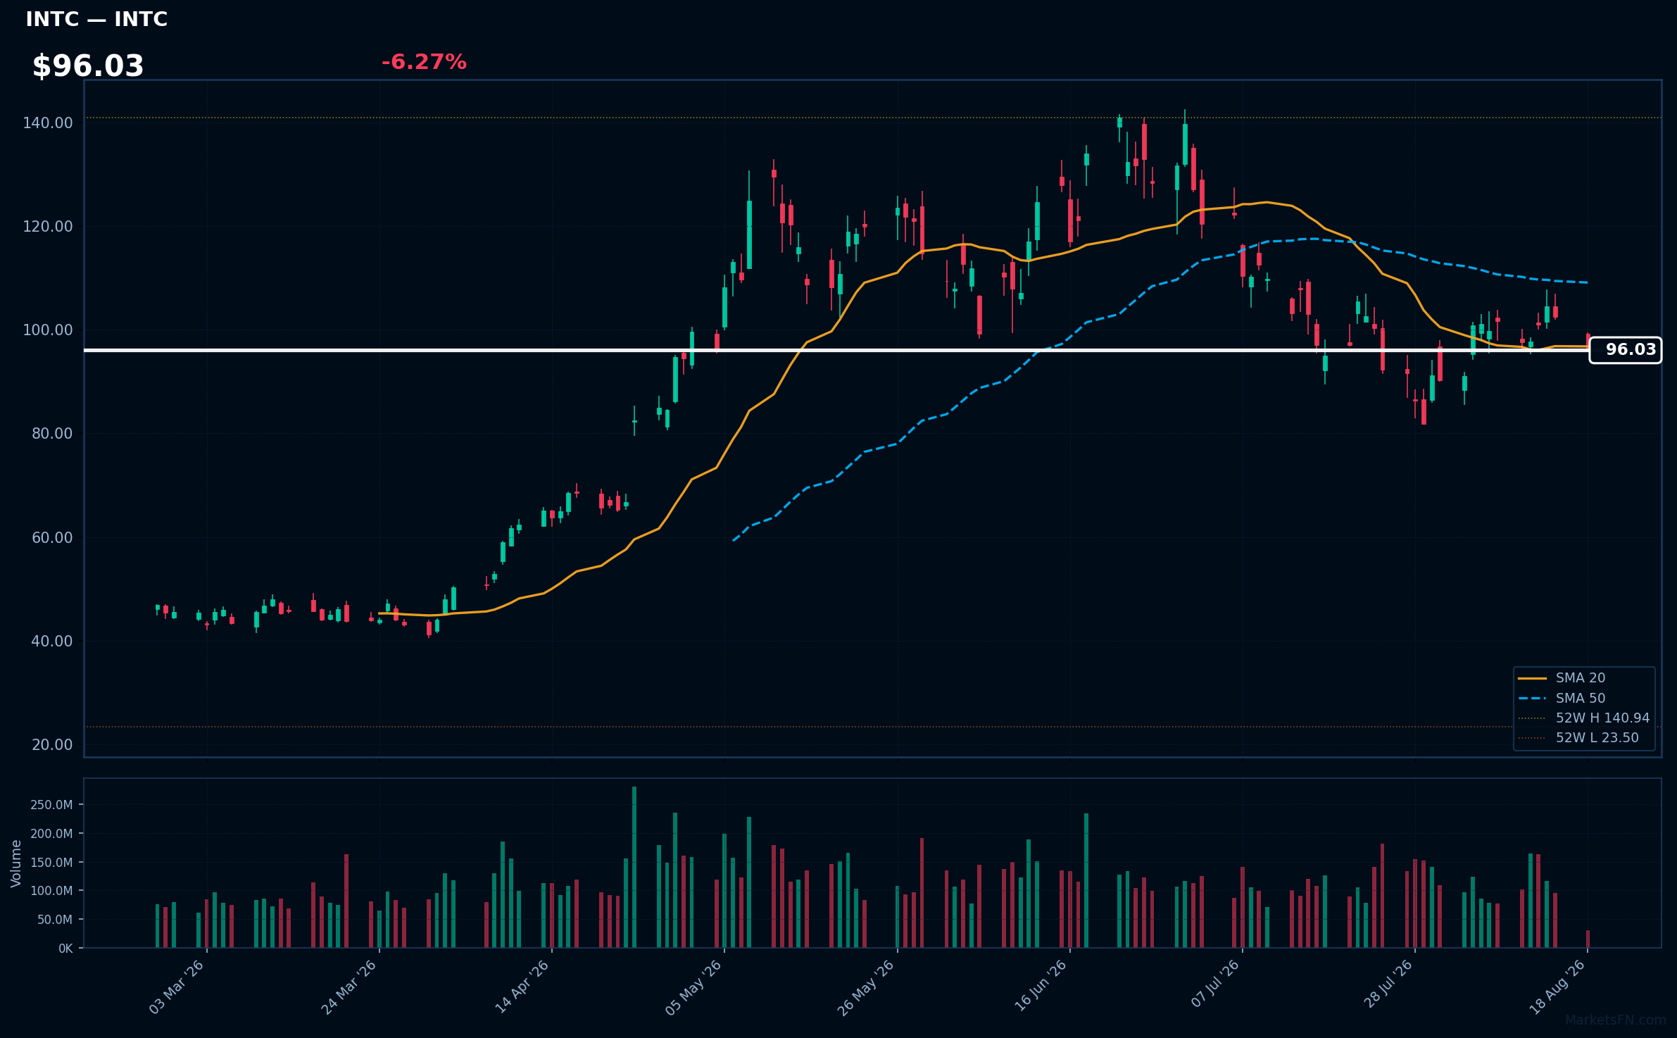Click the 50.0M volume axis label
This screenshot has width=1677, height=1038.
point(54,919)
